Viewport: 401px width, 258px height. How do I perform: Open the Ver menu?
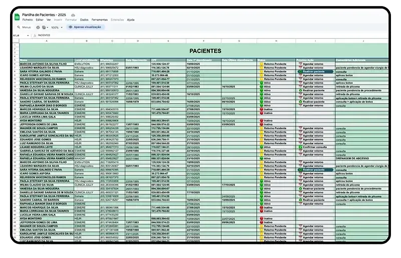click(49, 20)
